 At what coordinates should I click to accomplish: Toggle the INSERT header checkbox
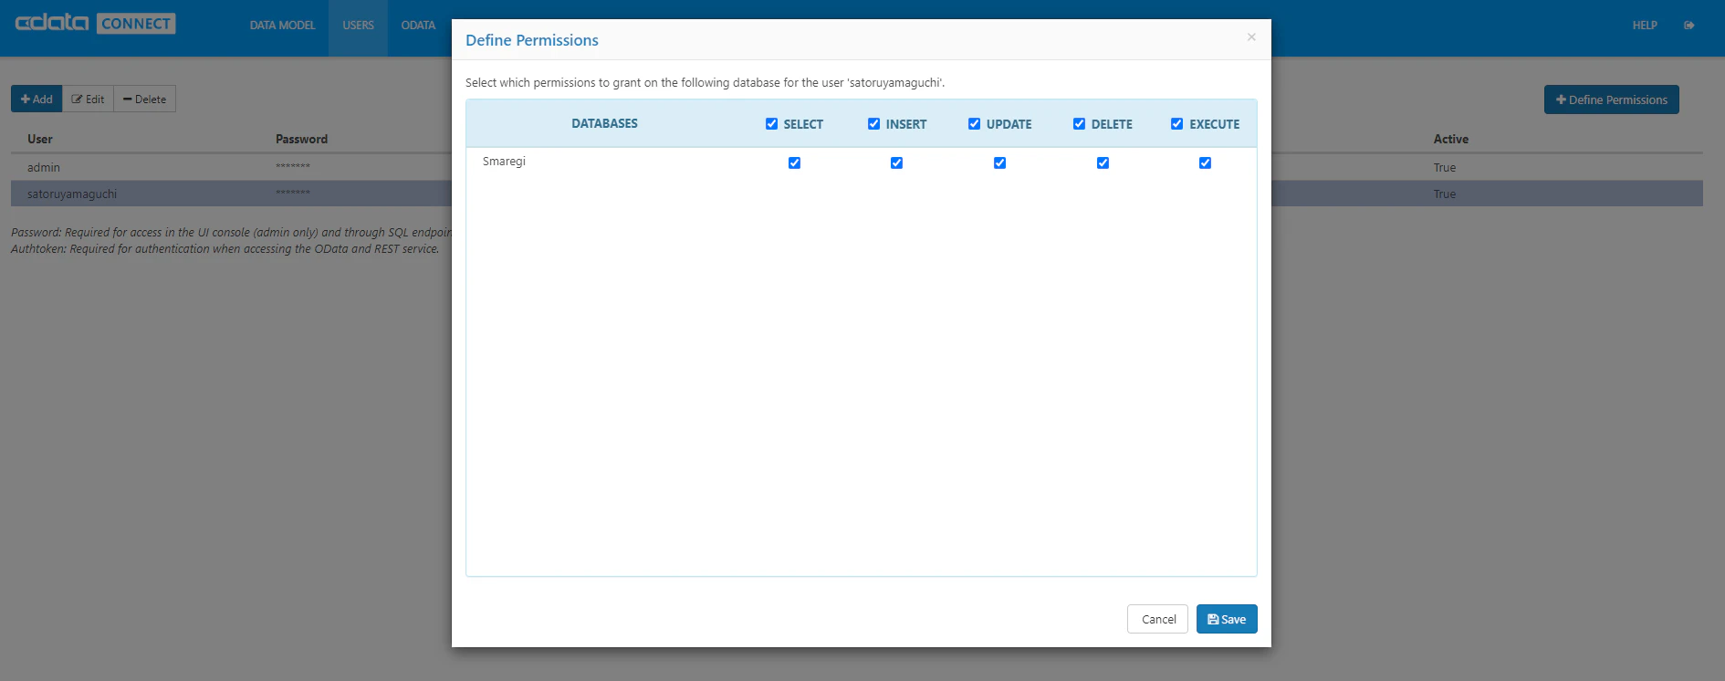click(873, 123)
